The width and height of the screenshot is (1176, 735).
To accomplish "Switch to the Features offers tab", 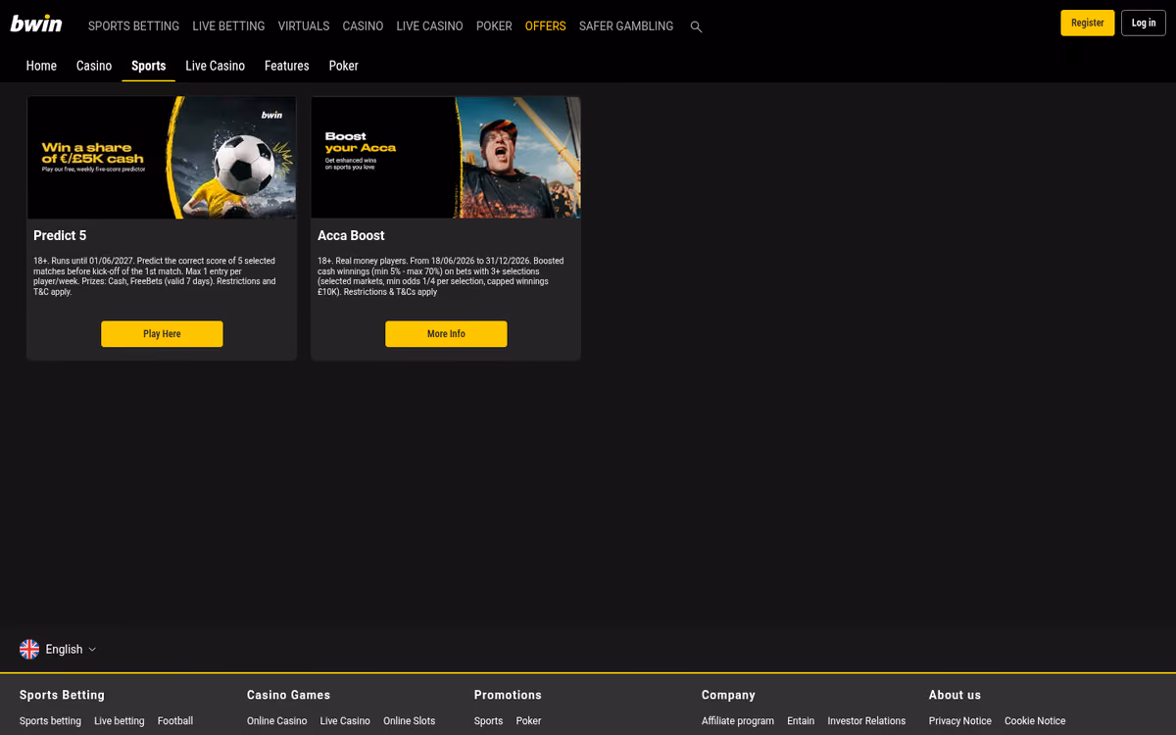I will click(x=287, y=66).
